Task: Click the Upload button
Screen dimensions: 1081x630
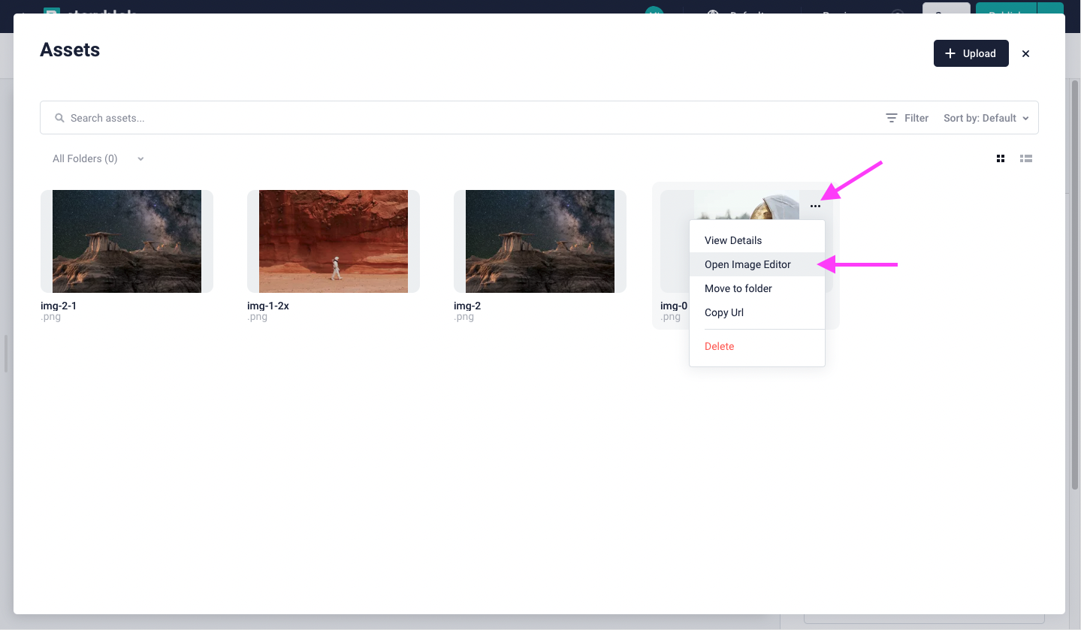Action: coord(971,53)
